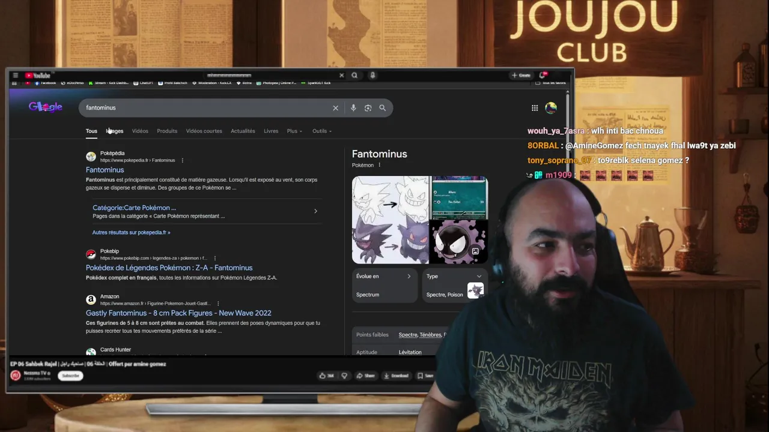Viewport: 769px width, 432px height.
Task: Clear the Google search query
Action: click(x=335, y=108)
